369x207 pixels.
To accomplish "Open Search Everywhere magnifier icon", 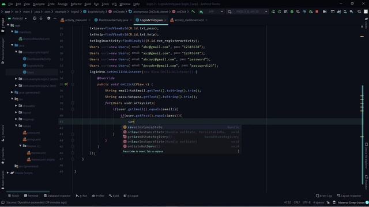I will tap(359, 11).
